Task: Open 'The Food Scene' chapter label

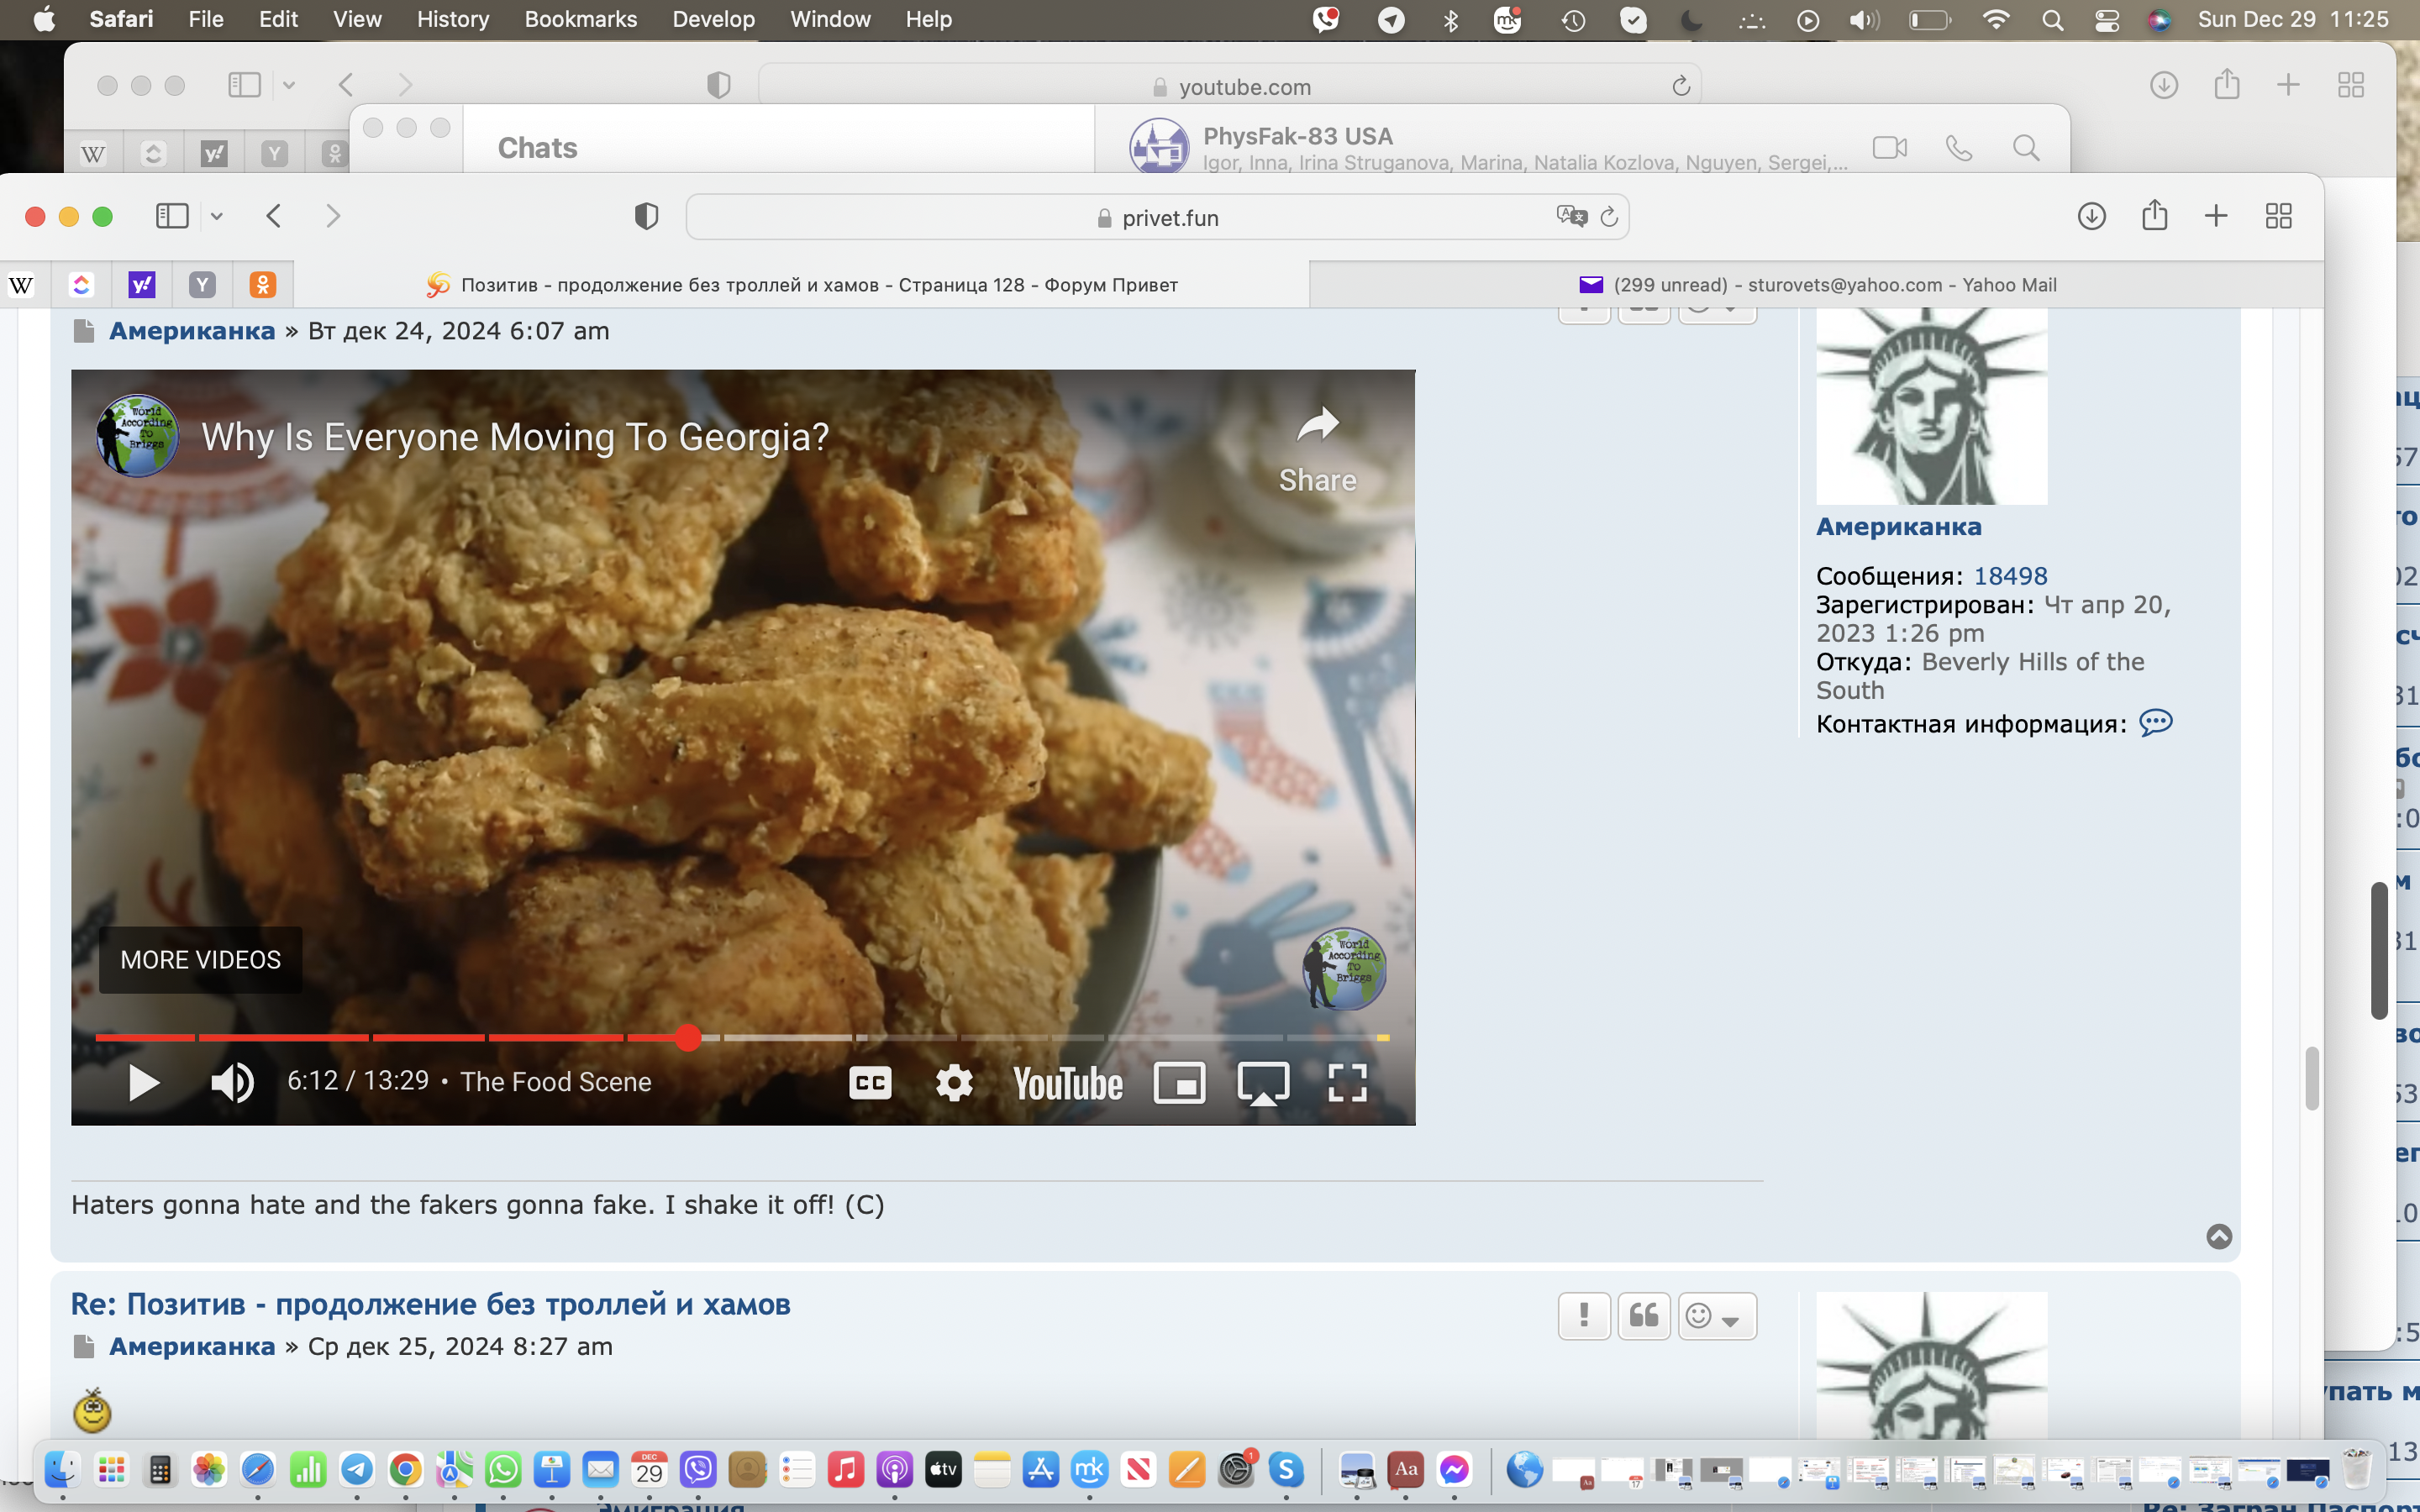Action: click(x=556, y=1082)
